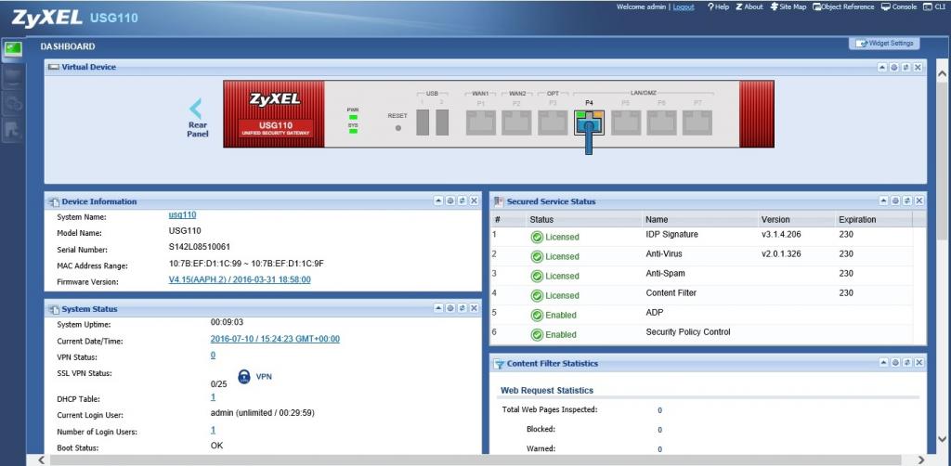Close the Virtual Device widget
This screenshot has height=466, width=951.
click(918, 67)
